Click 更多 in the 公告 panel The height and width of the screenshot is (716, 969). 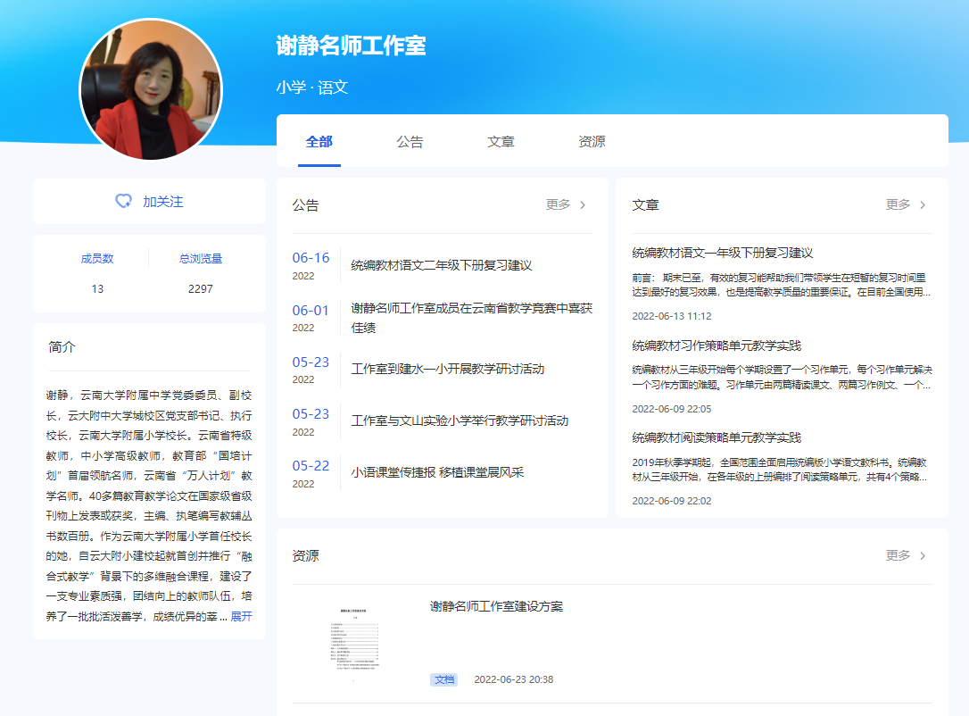coord(558,204)
